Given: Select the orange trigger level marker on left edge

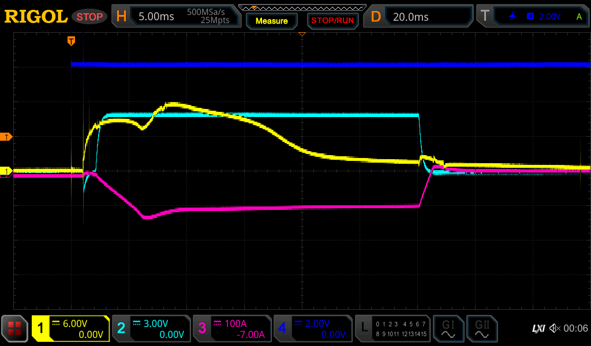Looking at the screenshot, I should (x=7, y=137).
